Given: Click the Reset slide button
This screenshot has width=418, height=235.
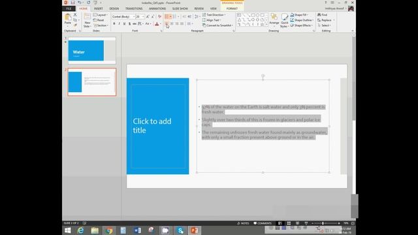Looking at the screenshot, I should coord(99,20).
